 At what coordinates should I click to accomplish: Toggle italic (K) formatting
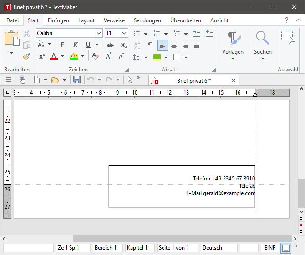75,45
